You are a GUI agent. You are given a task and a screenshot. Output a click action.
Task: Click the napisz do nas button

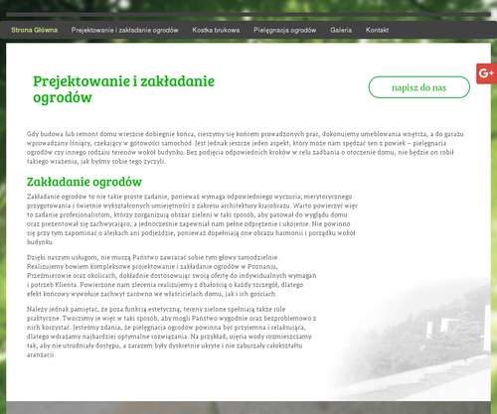419,87
